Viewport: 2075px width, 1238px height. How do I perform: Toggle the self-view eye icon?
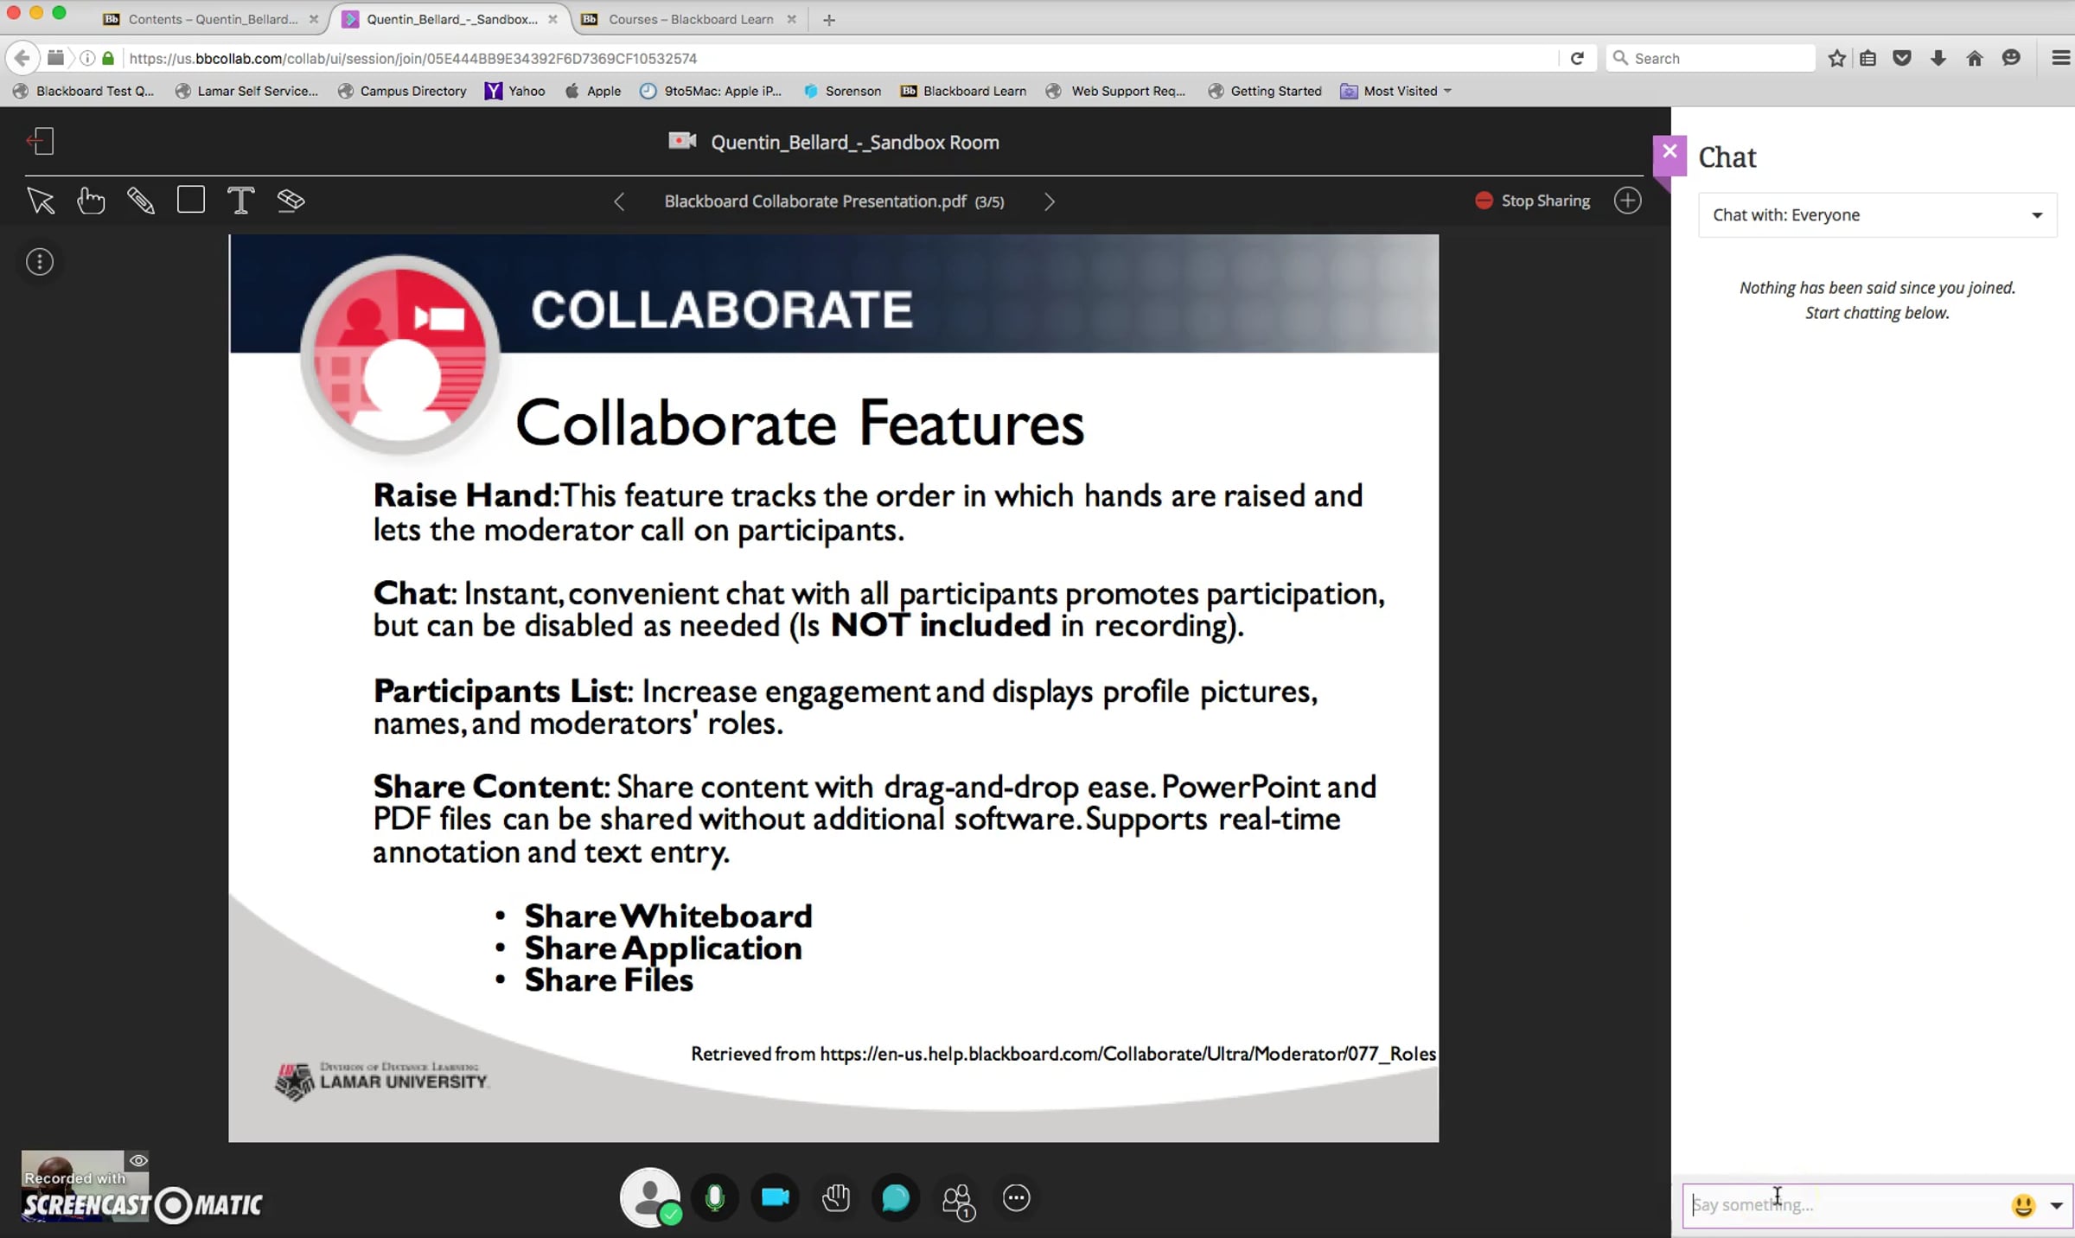click(138, 1160)
